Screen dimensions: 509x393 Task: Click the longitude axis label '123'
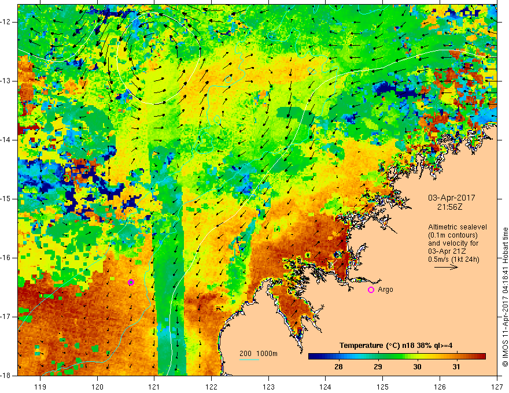pyautogui.click(x=268, y=387)
